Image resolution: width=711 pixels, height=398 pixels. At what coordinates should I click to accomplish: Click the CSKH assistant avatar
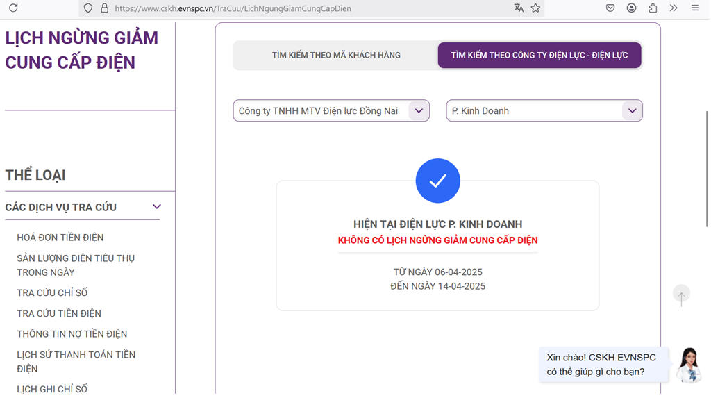(x=689, y=365)
